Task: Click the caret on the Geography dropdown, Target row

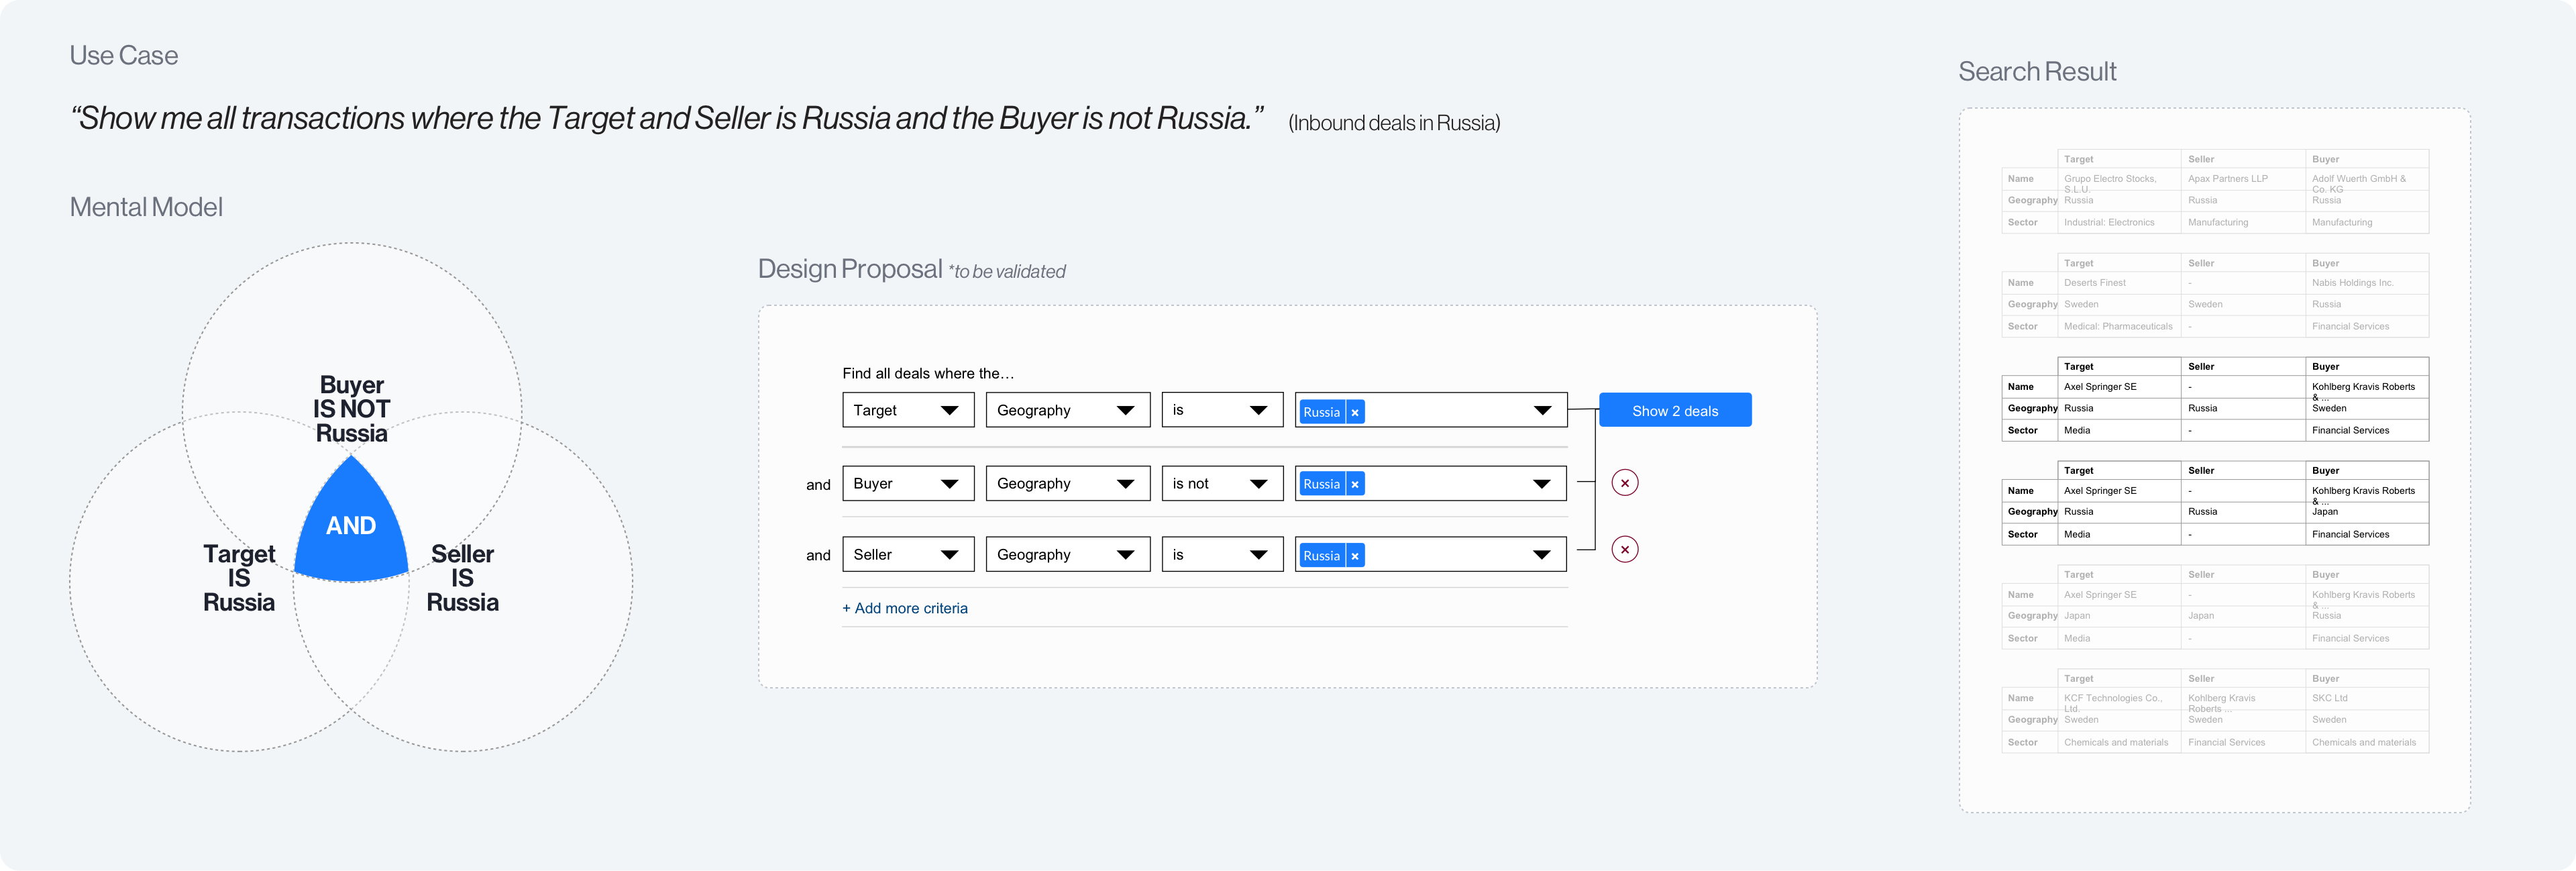Action: click(x=1126, y=409)
